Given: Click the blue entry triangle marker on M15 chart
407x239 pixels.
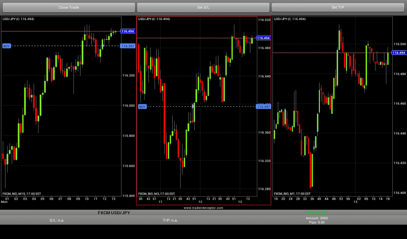Looking at the screenshot, I should pos(103,46).
